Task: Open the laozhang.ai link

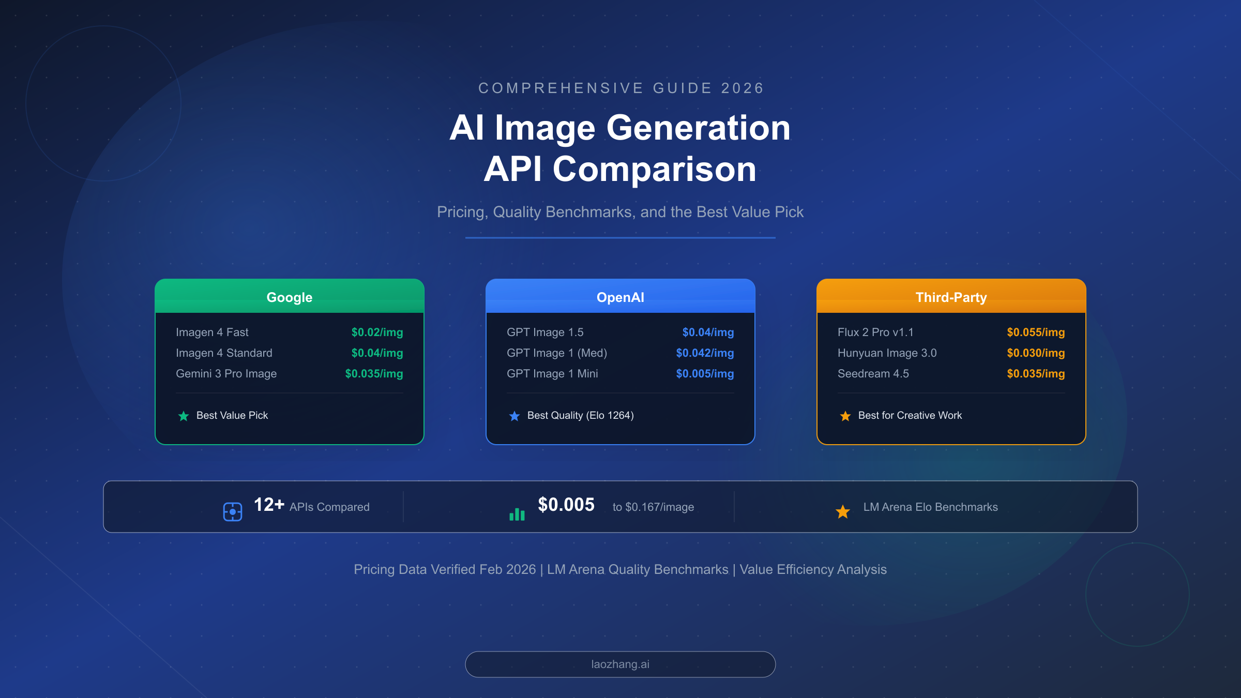Action: pyautogui.click(x=620, y=664)
